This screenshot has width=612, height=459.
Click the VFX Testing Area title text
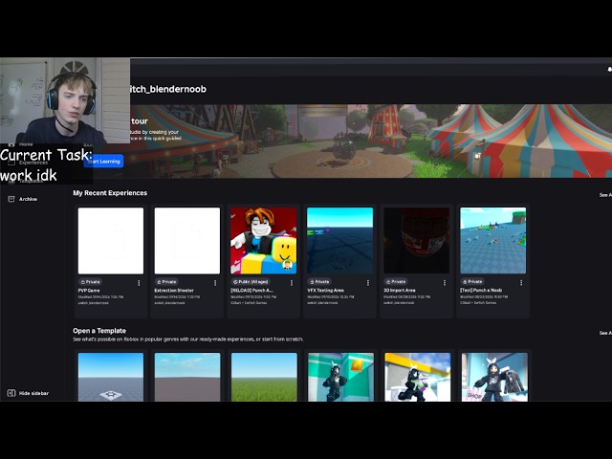coord(325,291)
